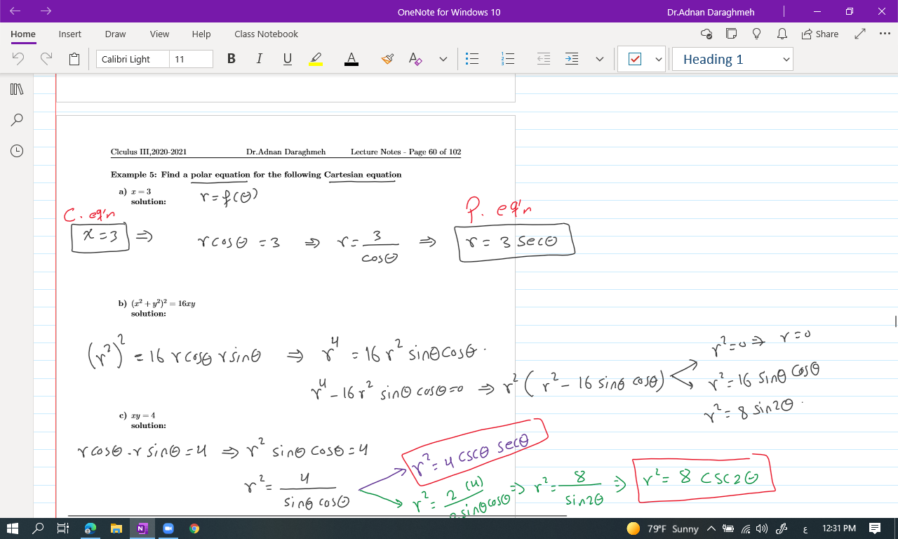898x539 pixels.
Task: Redo the last action
Action: coord(46,60)
